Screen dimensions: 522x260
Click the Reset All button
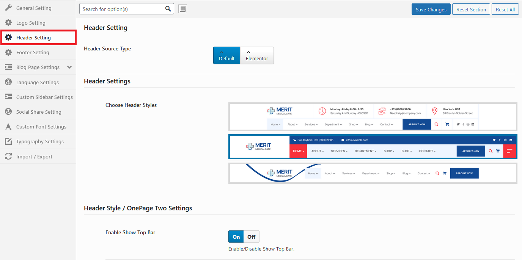pos(505,9)
